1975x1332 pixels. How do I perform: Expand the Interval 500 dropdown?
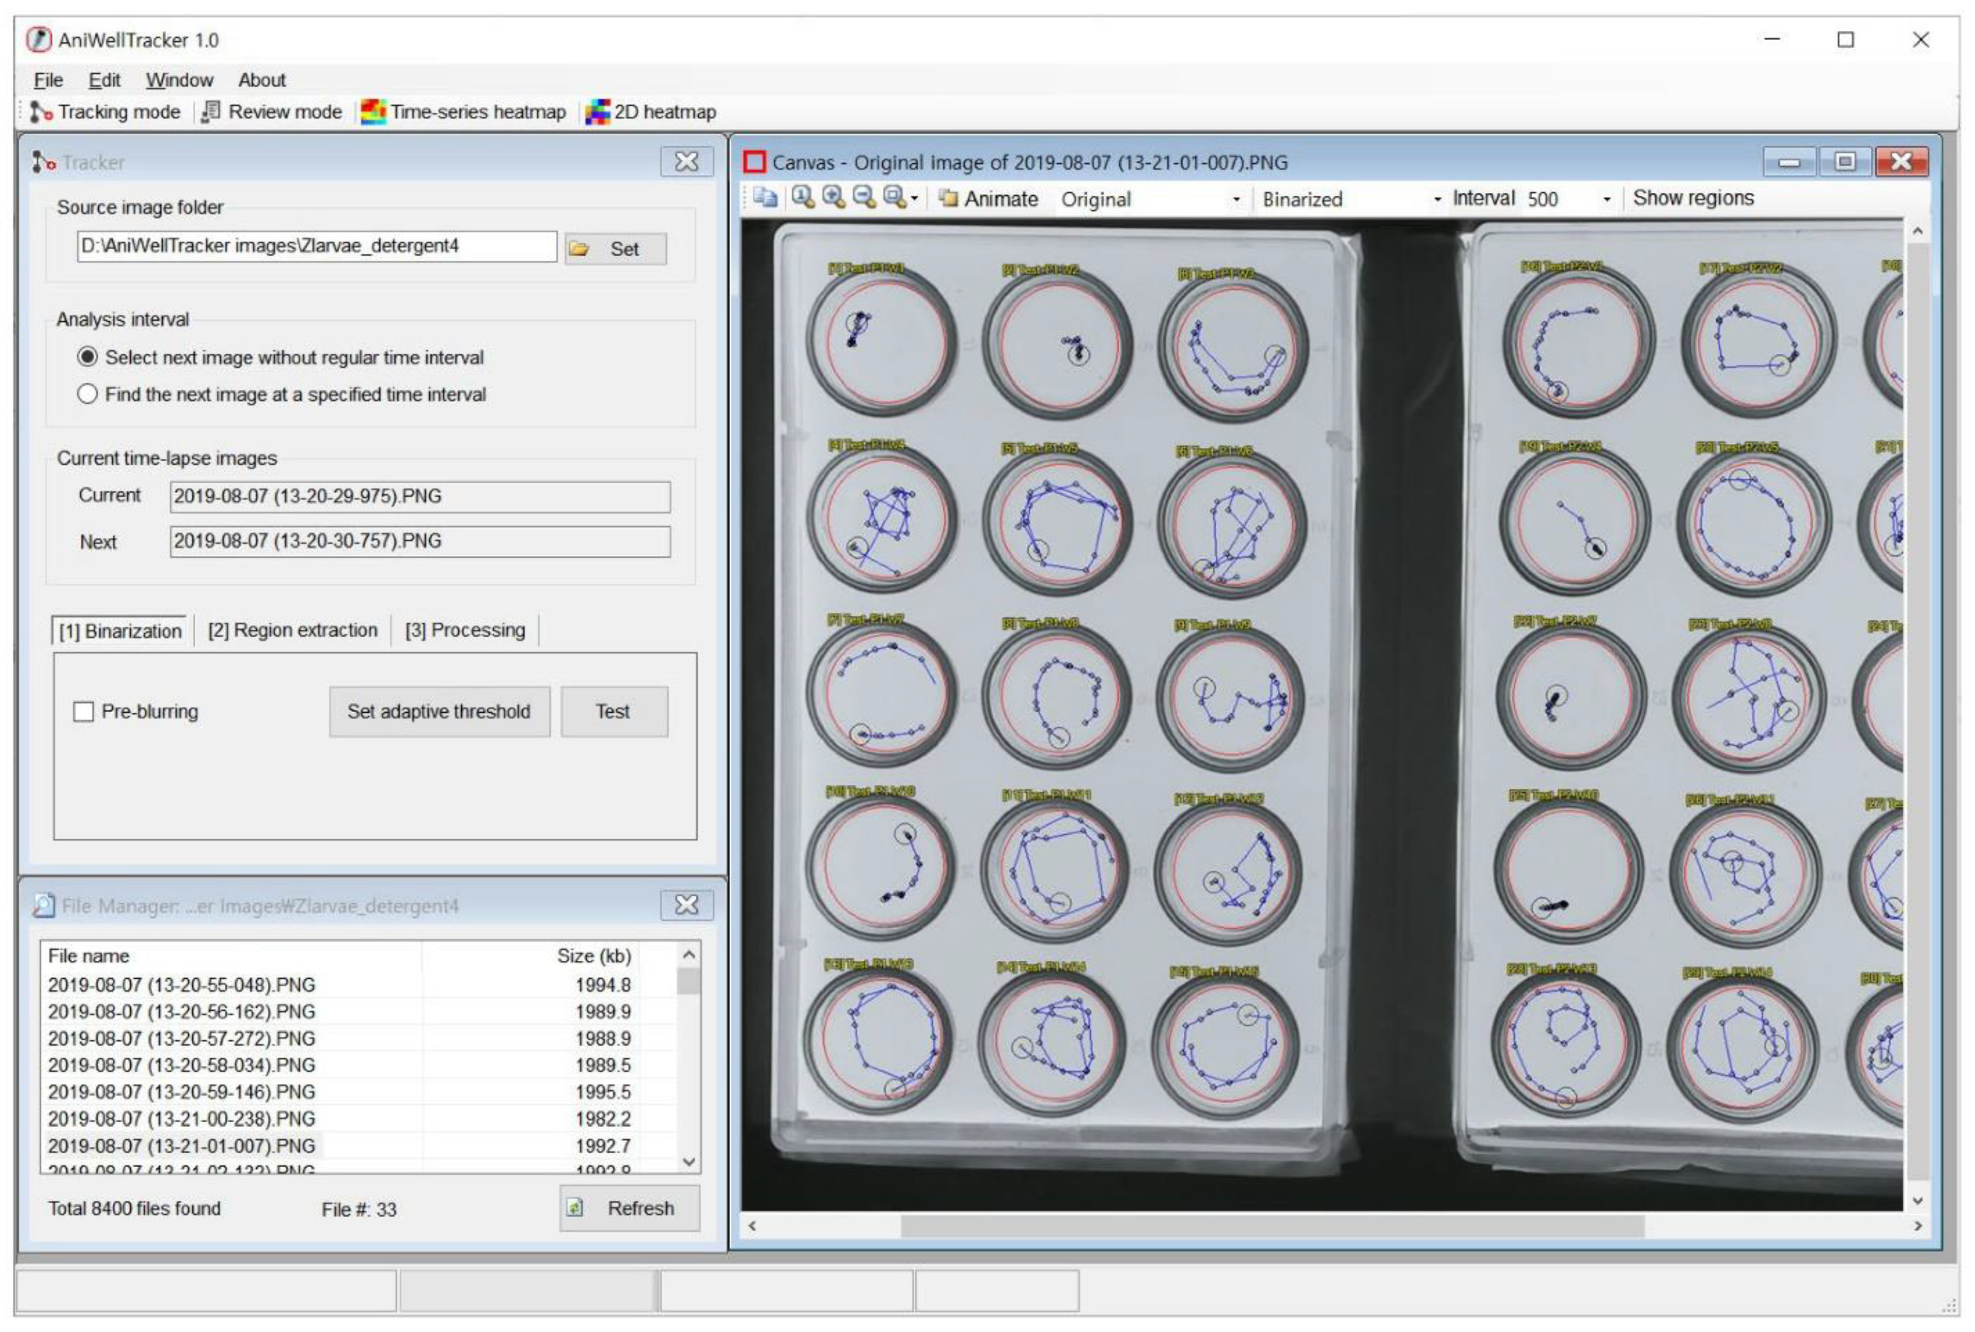coord(1606,199)
